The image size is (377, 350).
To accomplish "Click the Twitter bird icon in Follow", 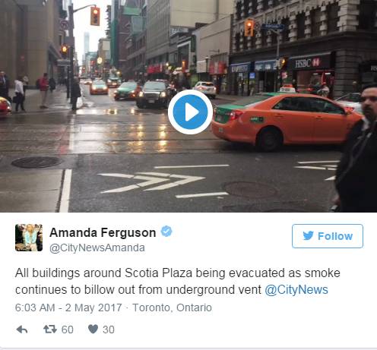I will point(309,235).
